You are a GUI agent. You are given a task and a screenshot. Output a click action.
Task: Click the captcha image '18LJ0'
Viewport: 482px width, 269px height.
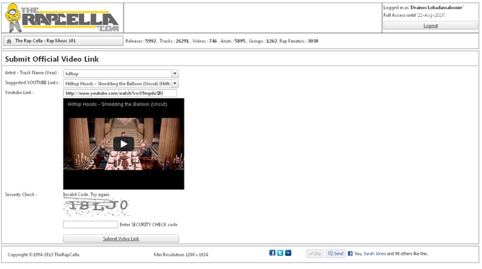[96, 206]
